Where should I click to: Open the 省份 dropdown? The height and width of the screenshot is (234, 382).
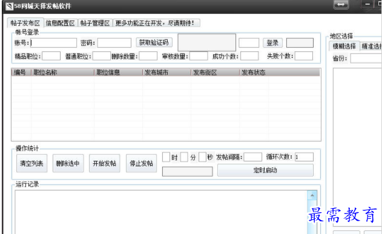pos(366,59)
